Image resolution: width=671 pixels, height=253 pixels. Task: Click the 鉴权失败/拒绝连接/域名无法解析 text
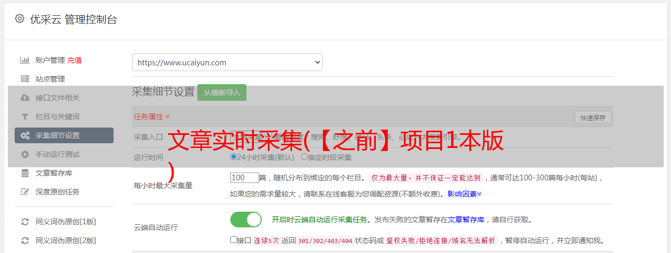click(441, 240)
